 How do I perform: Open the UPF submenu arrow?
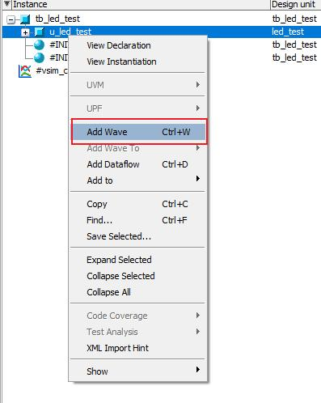(x=198, y=108)
